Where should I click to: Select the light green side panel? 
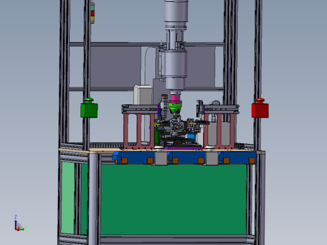click(68, 197)
